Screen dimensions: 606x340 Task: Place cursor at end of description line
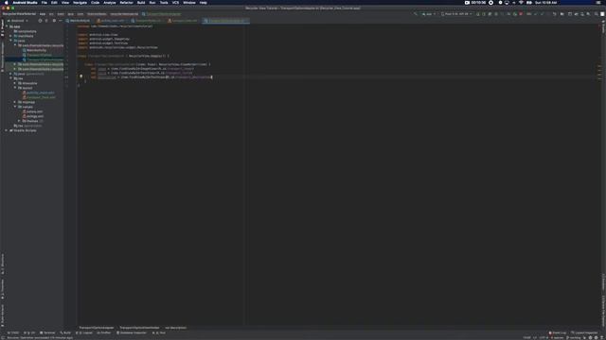pyautogui.click(x=212, y=77)
